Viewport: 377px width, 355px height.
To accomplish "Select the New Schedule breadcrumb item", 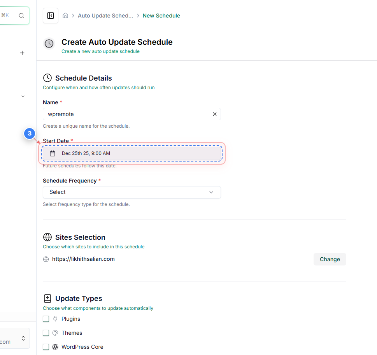I will [161, 15].
